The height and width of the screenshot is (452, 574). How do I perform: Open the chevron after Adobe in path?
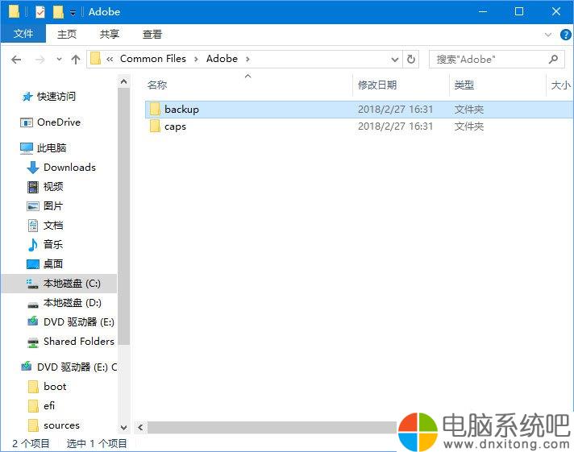[x=247, y=59]
